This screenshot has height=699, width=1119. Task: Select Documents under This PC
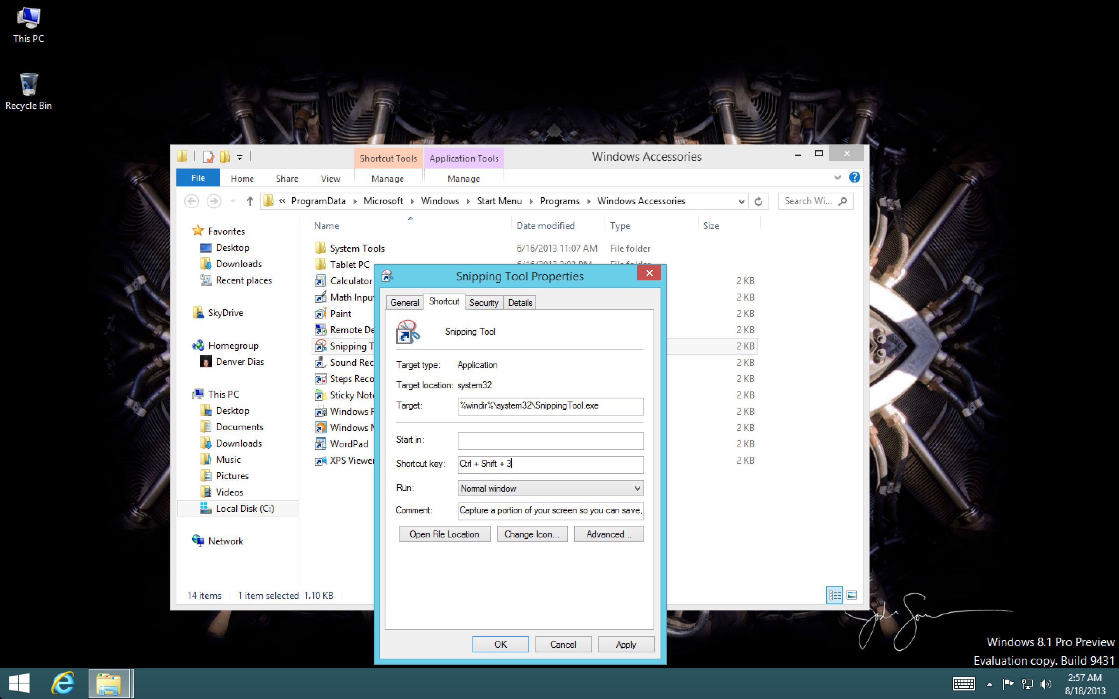(231, 427)
